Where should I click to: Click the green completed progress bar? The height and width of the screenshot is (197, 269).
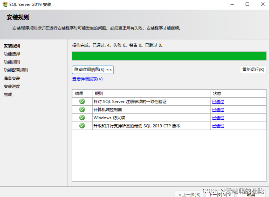click(x=169, y=56)
